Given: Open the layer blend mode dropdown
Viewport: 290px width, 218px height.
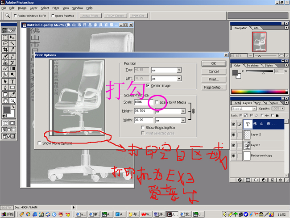Looking at the screenshot, I should click(254, 109).
